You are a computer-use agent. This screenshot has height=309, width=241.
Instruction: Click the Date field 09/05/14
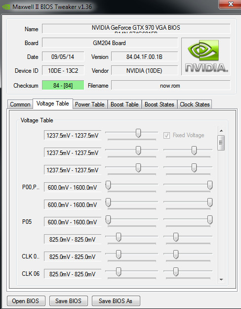point(63,57)
